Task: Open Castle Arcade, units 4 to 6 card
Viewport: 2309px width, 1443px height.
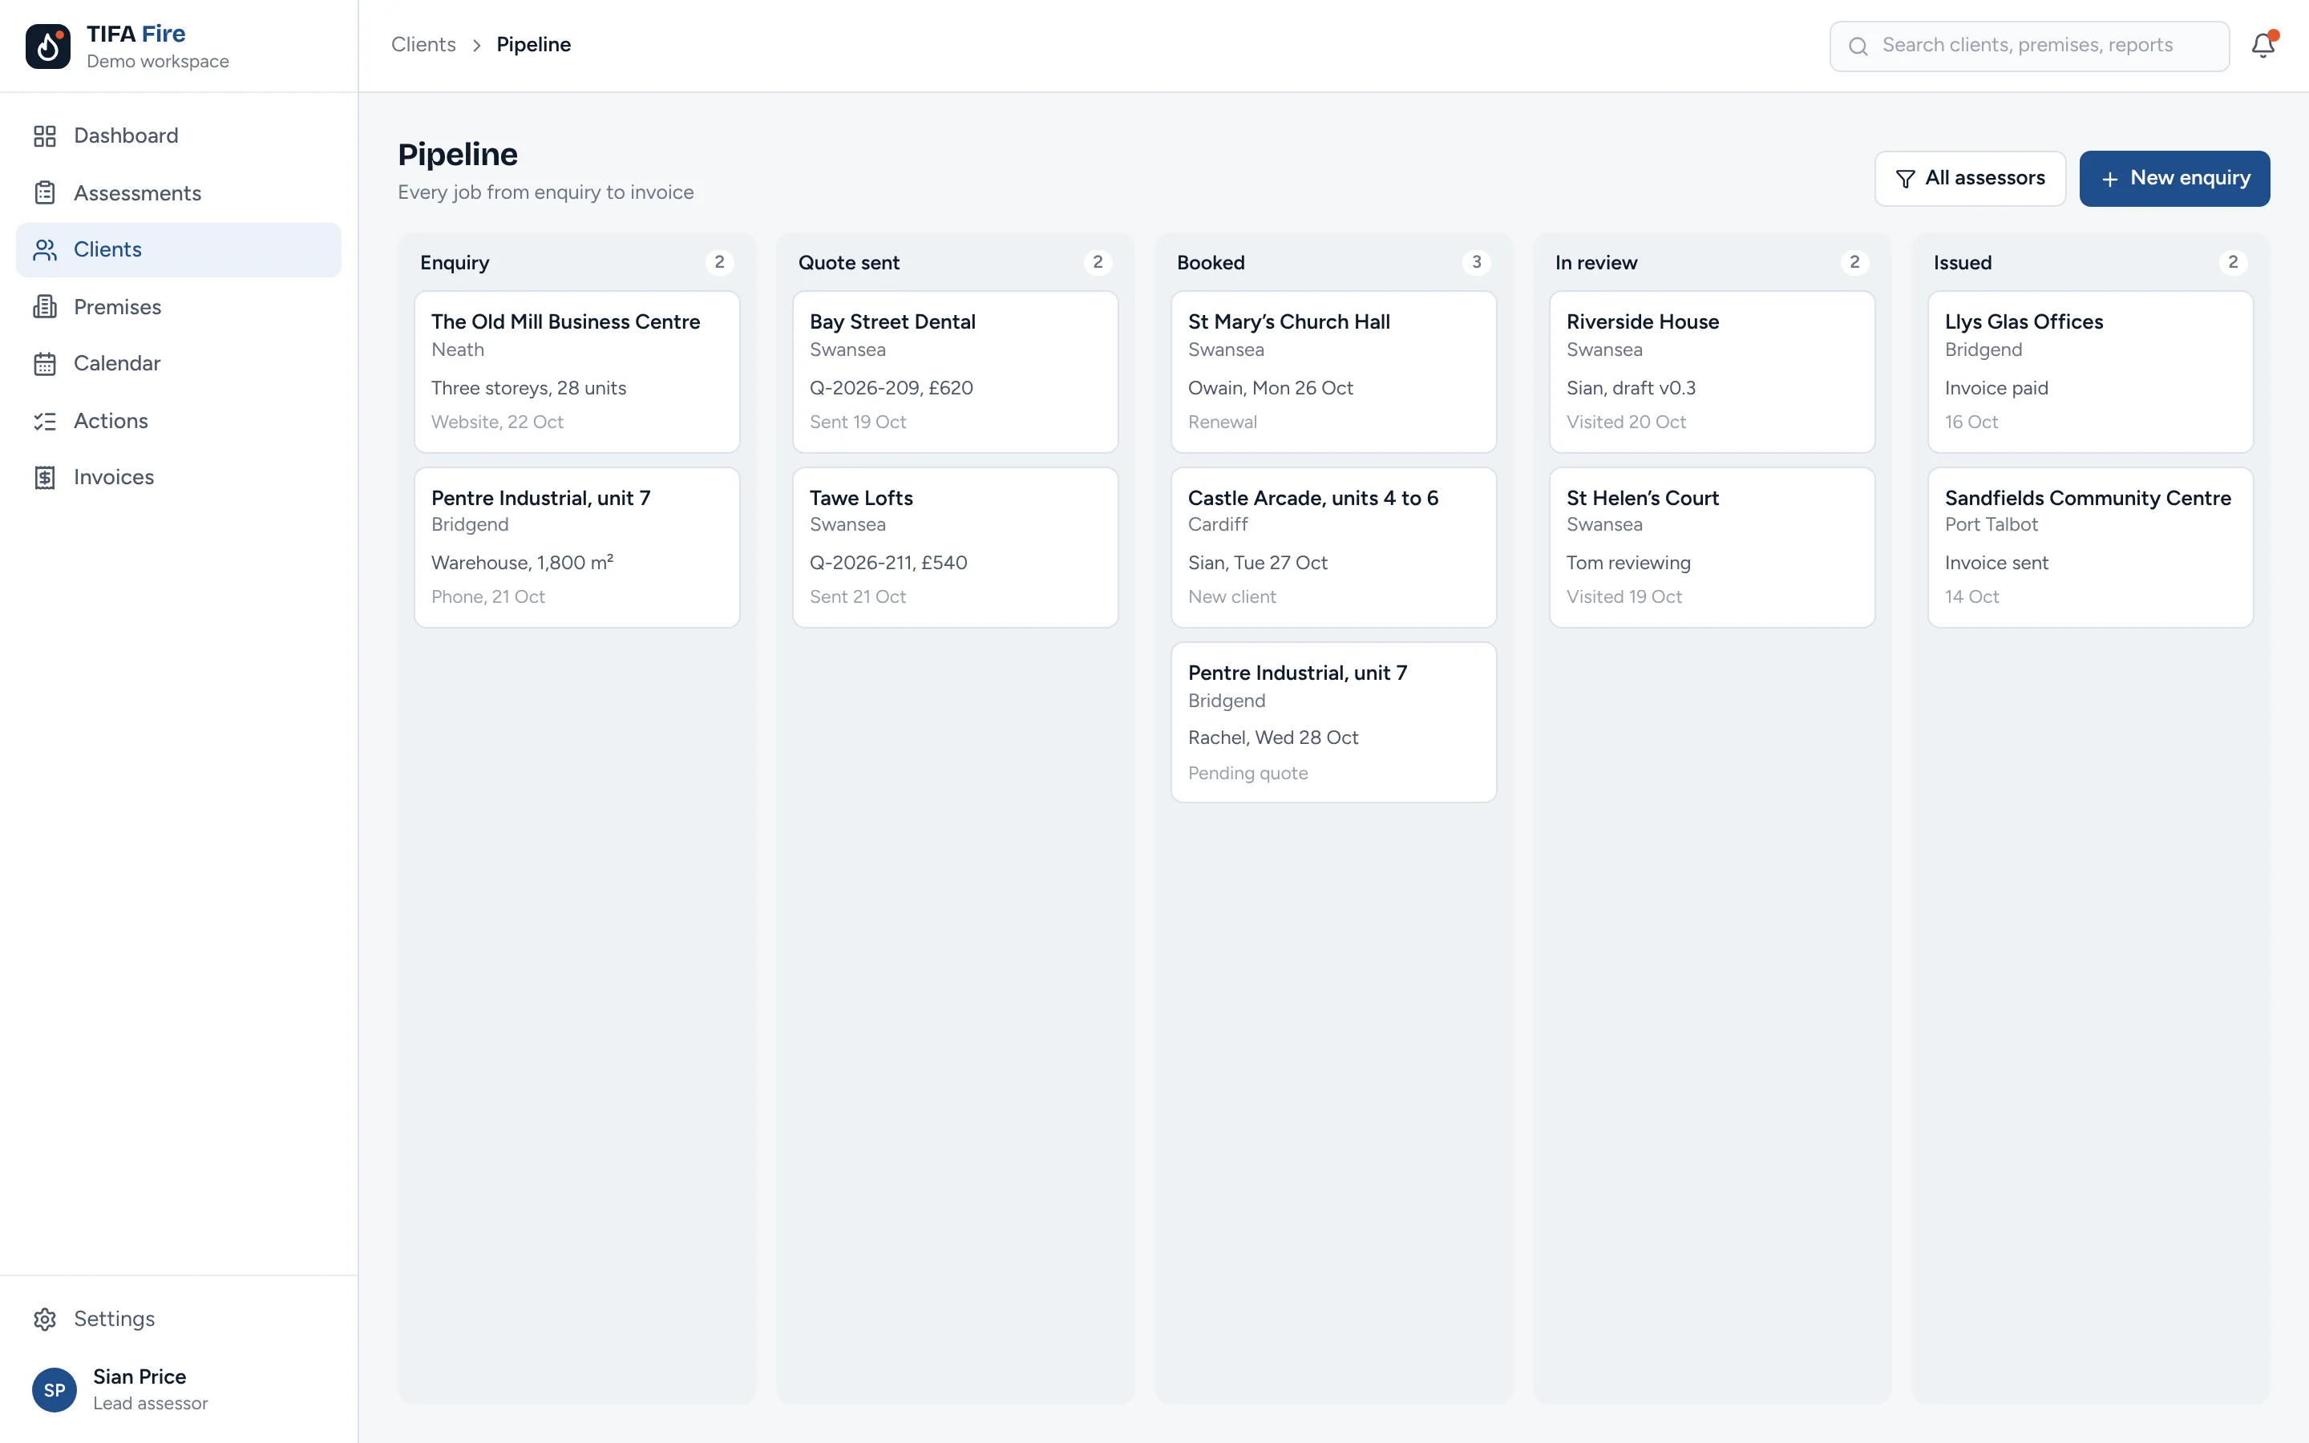Action: 1333,547
